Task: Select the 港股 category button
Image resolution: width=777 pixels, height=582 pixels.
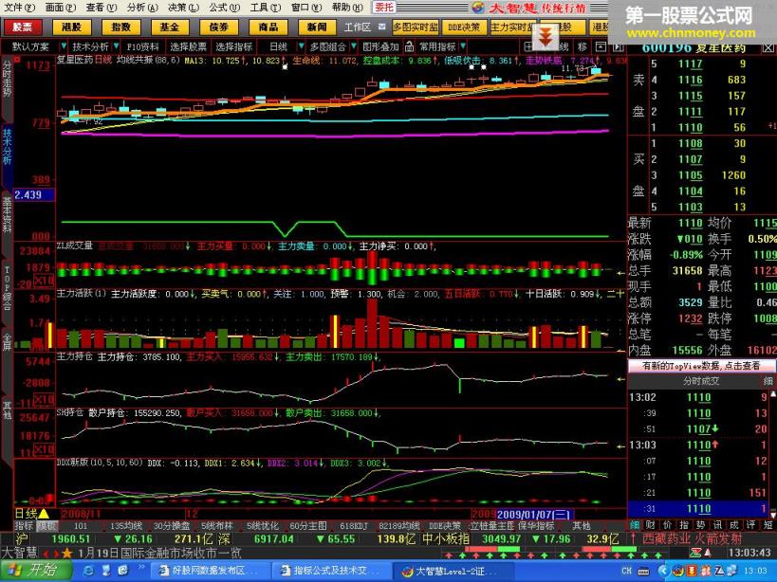Action: click(71, 27)
